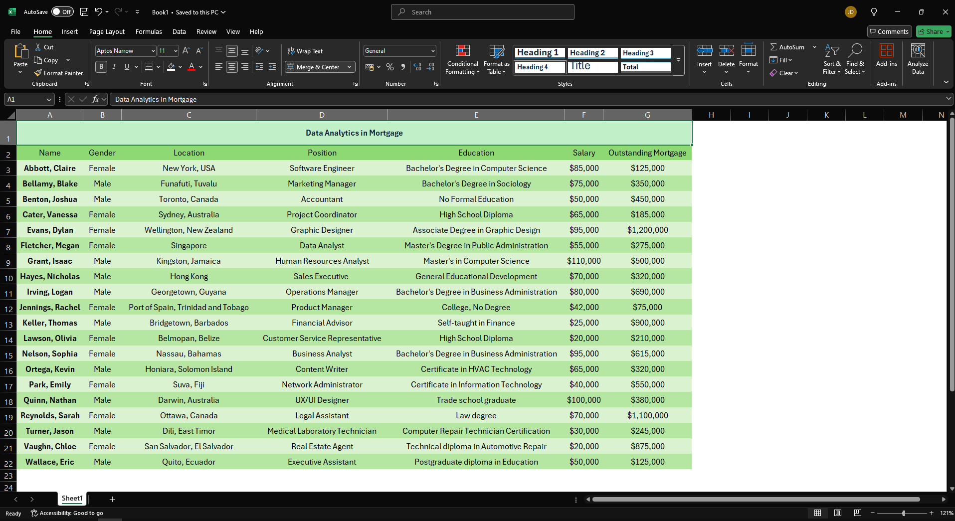The width and height of the screenshot is (955, 521).
Task: Toggle Italic formatting
Action: pyautogui.click(x=114, y=67)
